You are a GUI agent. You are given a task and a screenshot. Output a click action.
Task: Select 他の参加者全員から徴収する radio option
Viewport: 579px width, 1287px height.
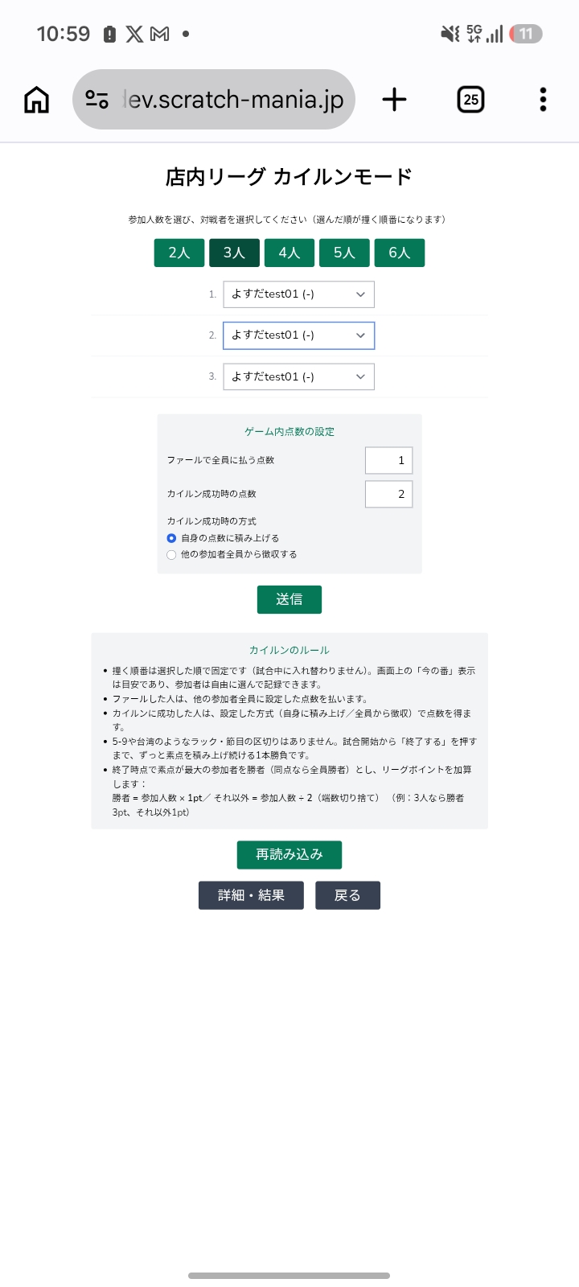pyautogui.click(x=171, y=554)
